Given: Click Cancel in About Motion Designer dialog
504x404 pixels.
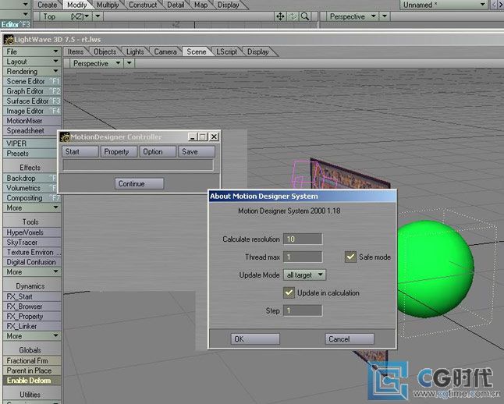Looking at the screenshot, I should 350,339.
